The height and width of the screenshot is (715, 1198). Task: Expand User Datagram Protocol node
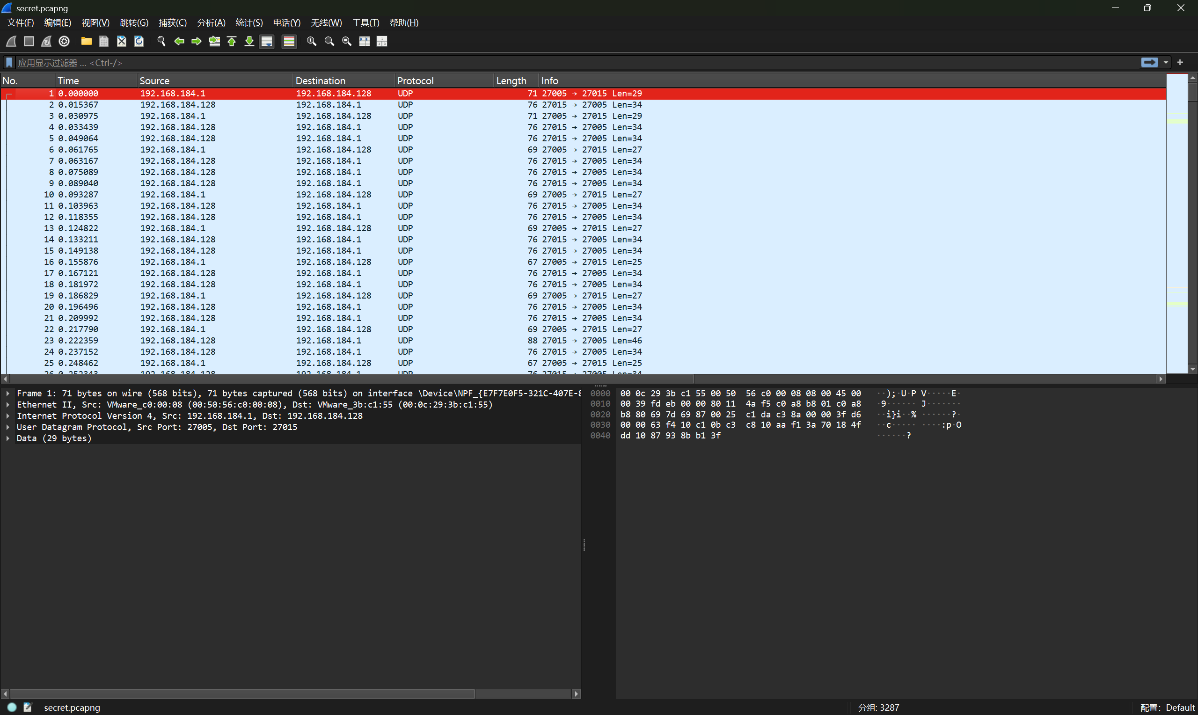[x=7, y=427]
